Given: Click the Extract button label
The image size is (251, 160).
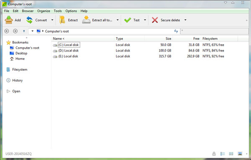Looking at the screenshot, I should [73, 20].
